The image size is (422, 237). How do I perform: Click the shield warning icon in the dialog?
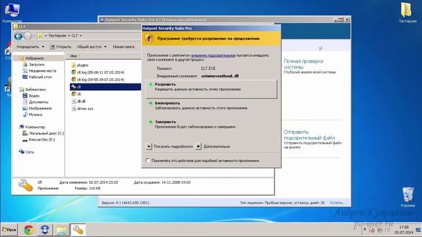(x=150, y=39)
